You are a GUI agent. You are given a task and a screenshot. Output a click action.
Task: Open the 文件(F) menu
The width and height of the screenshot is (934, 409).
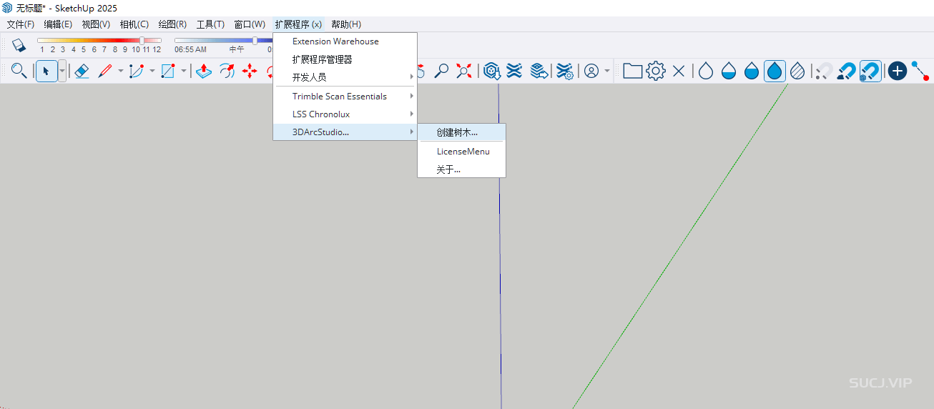[x=21, y=24]
